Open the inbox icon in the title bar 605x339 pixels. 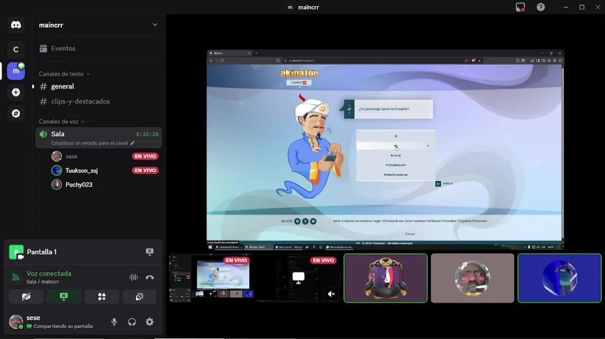(520, 7)
